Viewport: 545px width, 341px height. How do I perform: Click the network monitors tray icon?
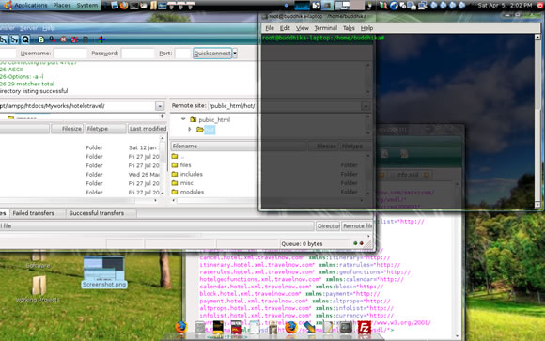pos(423,6)
